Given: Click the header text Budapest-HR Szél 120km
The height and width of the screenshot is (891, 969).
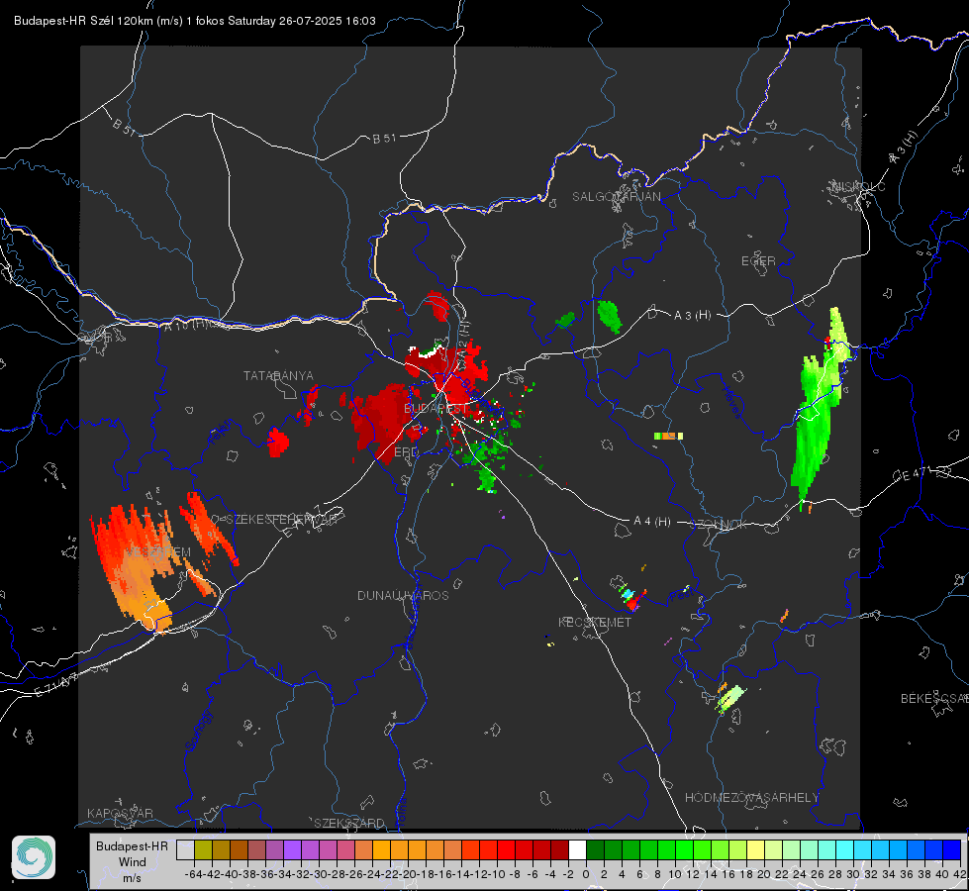Looking at the screenshot, I should click(x=83, y=21).
